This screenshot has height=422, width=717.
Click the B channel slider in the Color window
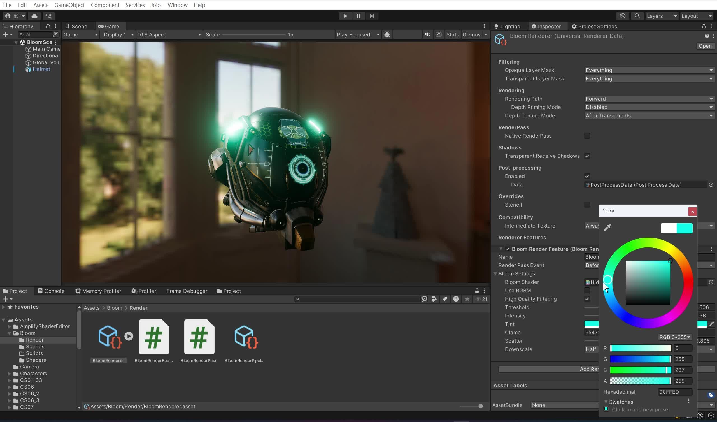coord(640,370)
